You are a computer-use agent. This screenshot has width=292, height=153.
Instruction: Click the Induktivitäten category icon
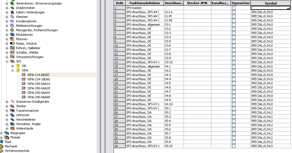[12, 8]
